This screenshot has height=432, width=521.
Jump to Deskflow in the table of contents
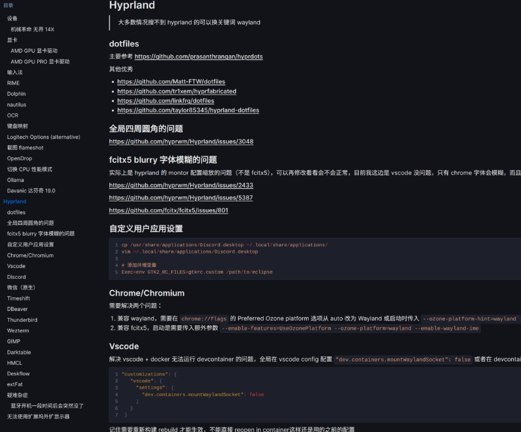coord(18,373)
